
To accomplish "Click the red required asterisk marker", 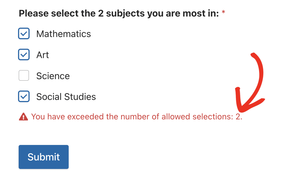I will tap(223, 12).
